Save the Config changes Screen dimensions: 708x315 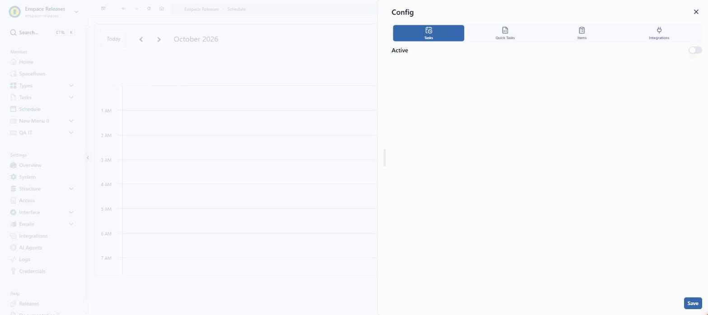click(693, 303)
